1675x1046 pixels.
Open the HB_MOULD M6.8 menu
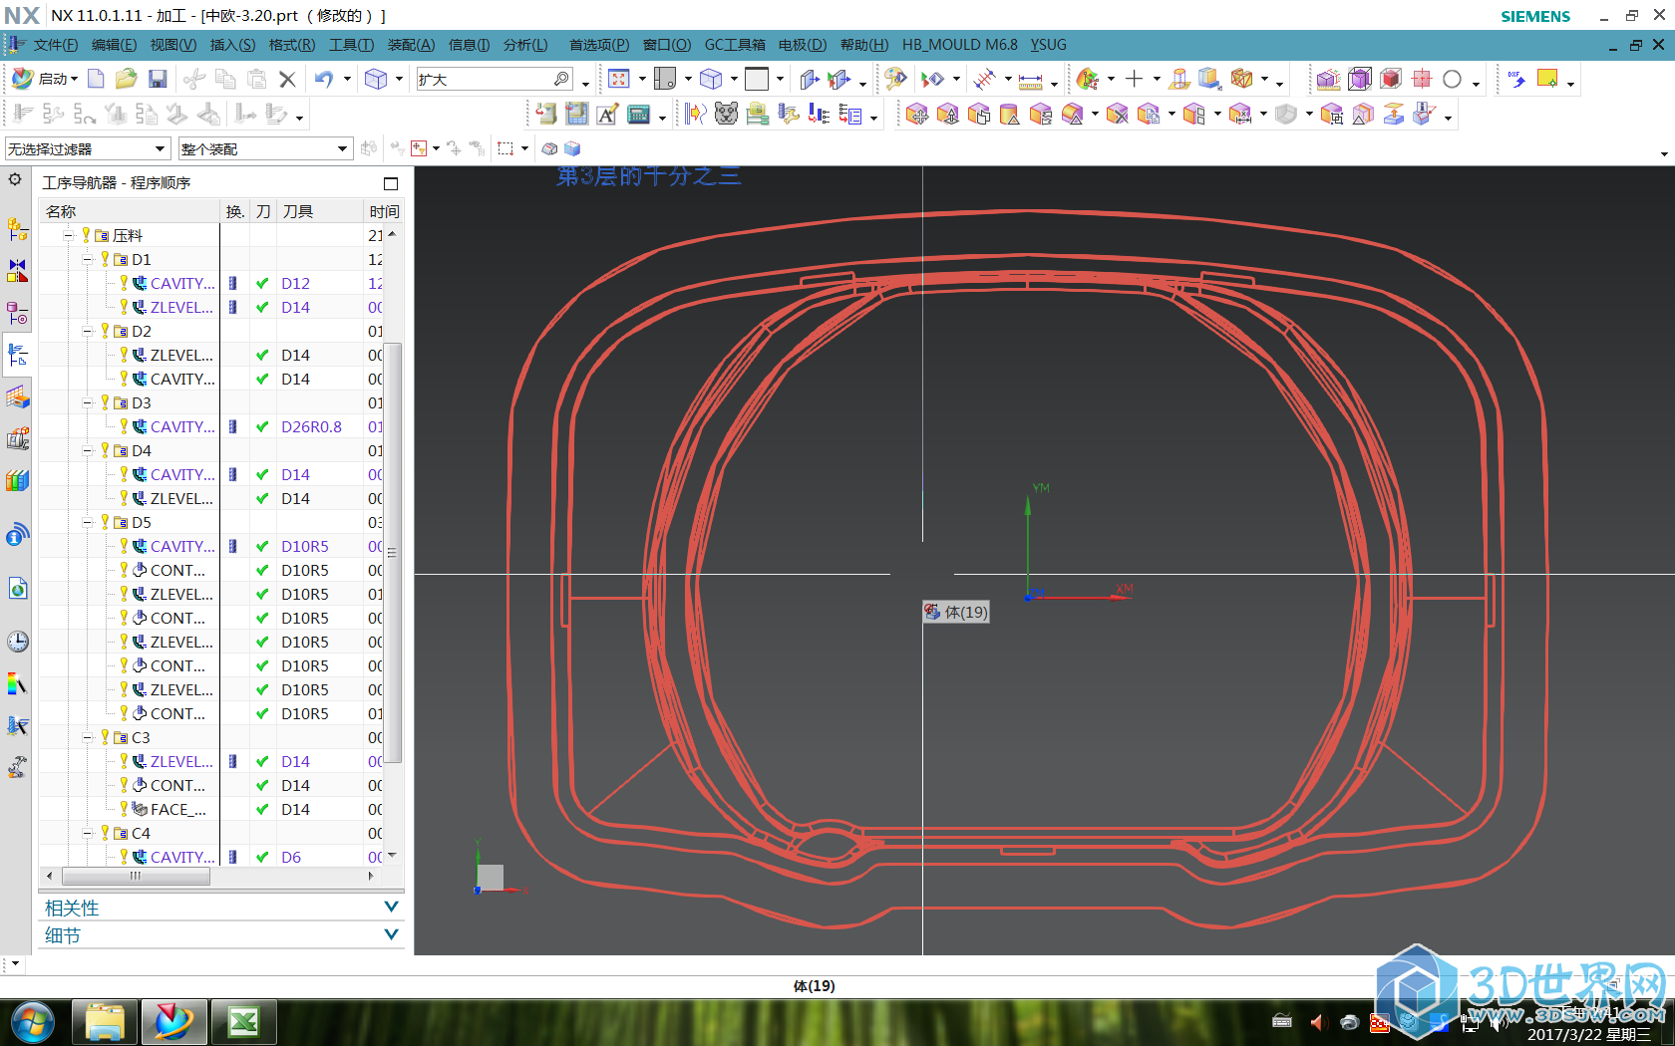tap(959, 45)
